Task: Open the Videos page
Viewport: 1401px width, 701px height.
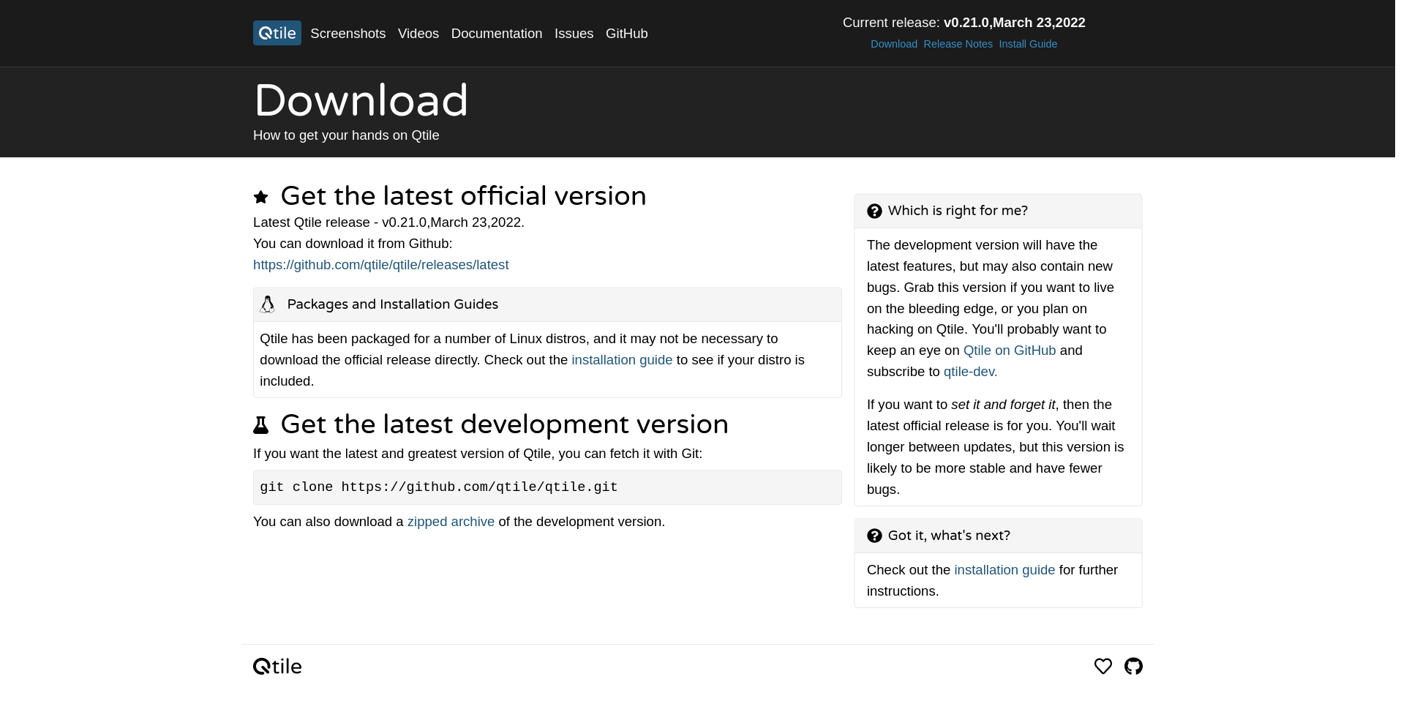Action: tap(418, 33)
